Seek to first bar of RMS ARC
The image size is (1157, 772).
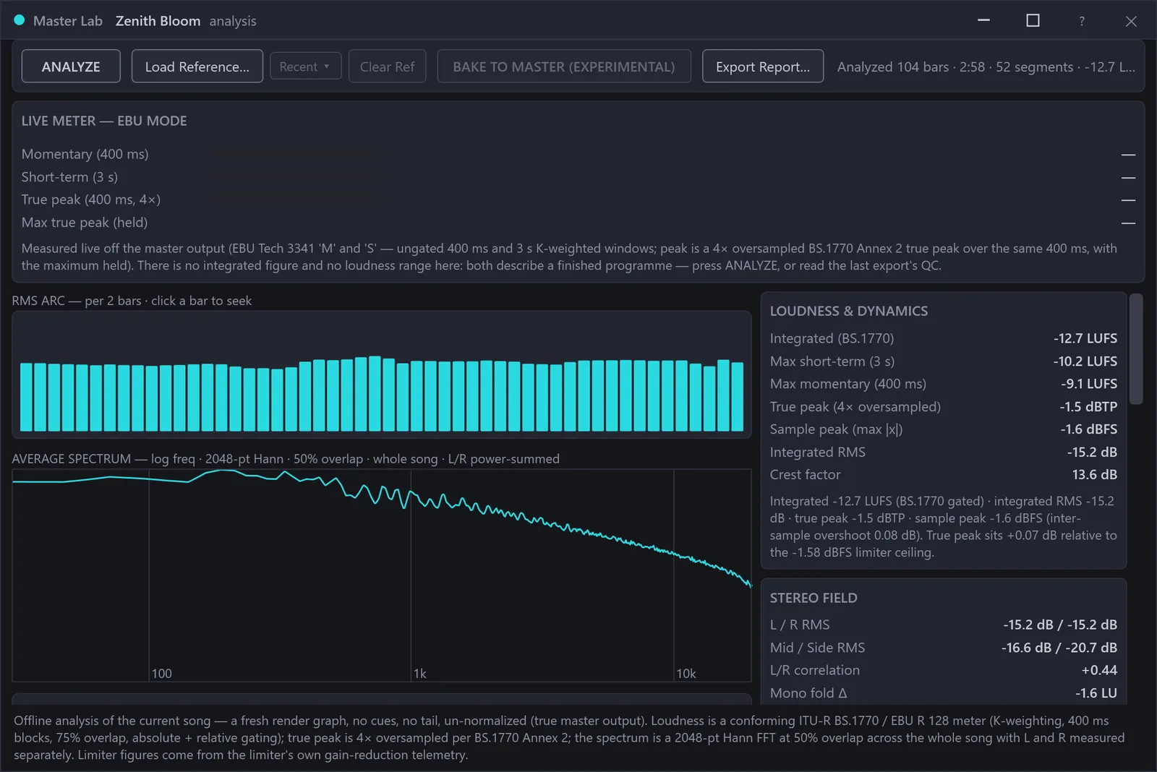tap(26, 397)
